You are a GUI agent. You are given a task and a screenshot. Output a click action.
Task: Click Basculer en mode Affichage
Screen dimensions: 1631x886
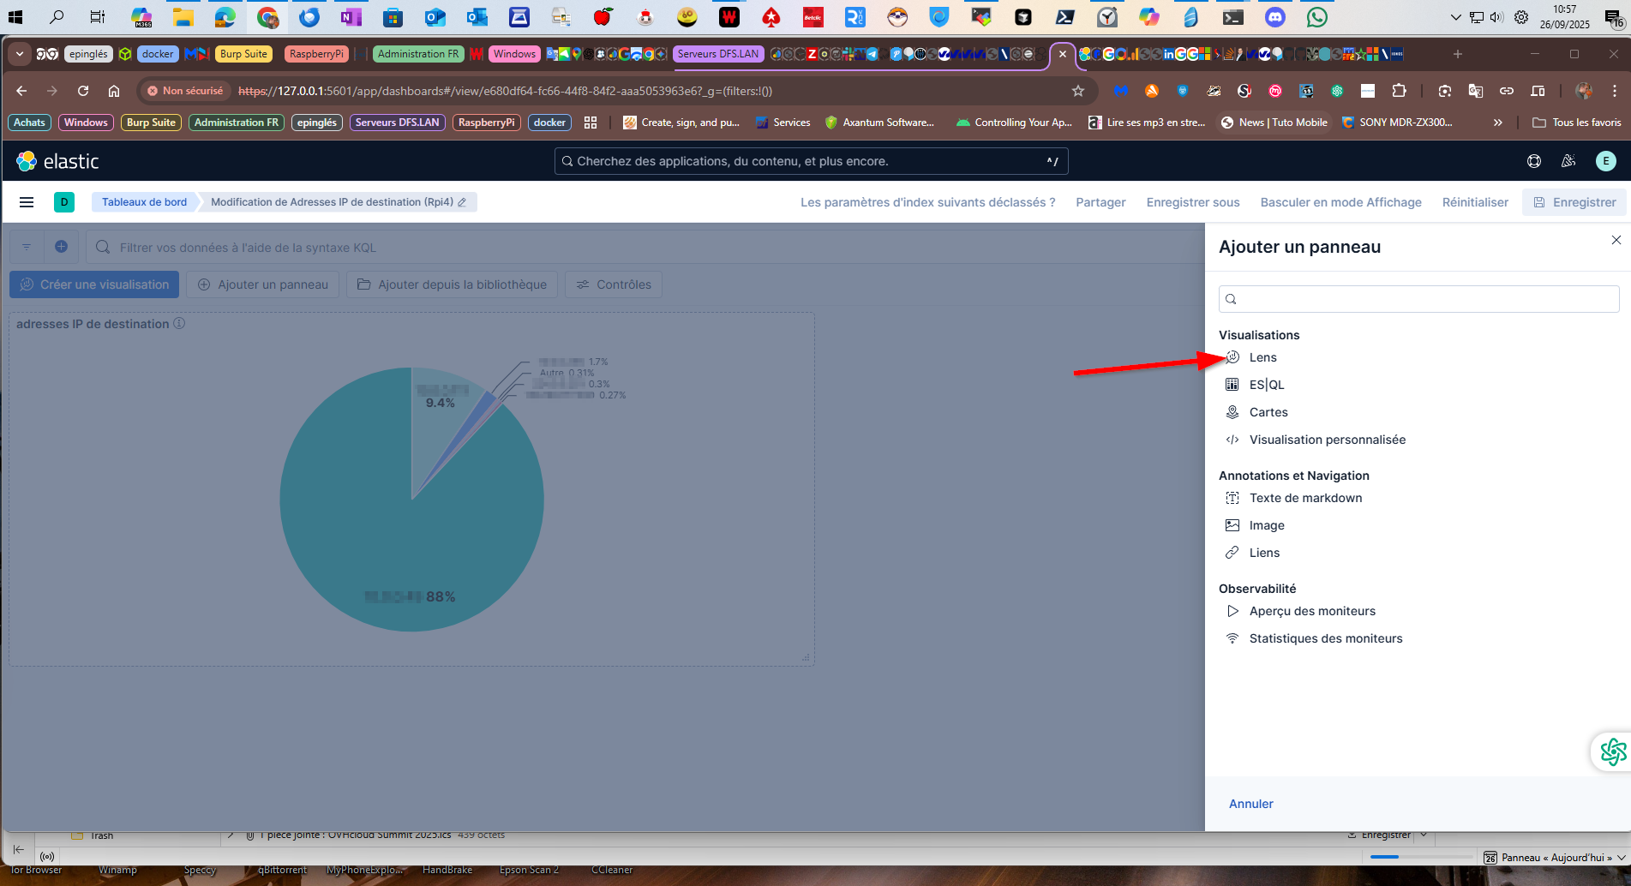[1340, 202]
